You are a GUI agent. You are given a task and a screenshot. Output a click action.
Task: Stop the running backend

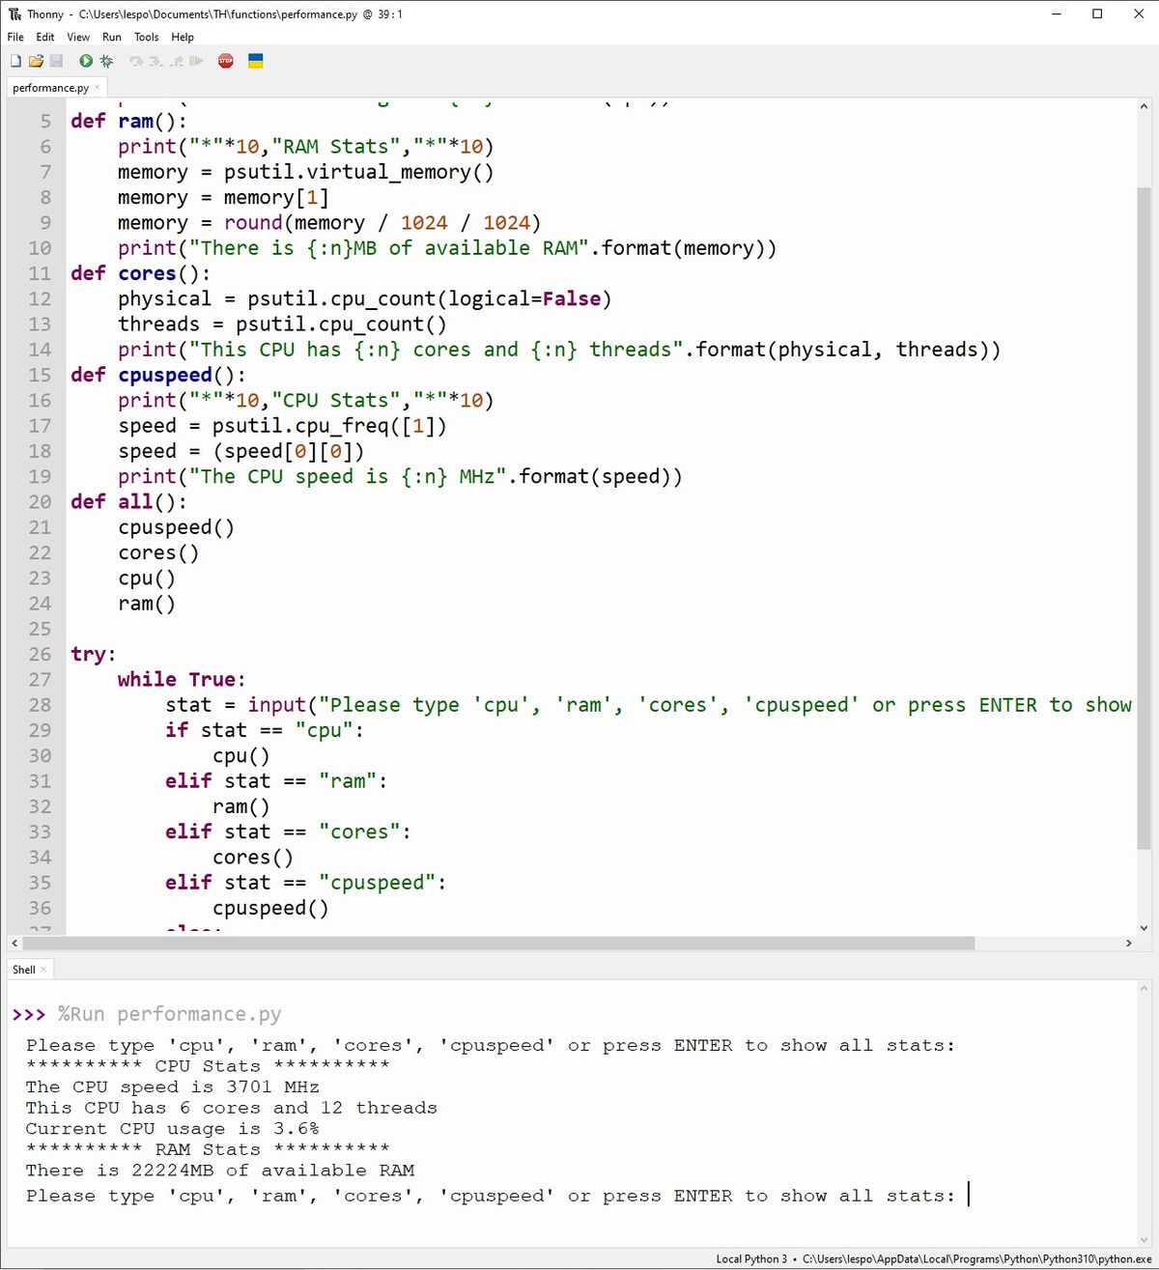point(225,61)
